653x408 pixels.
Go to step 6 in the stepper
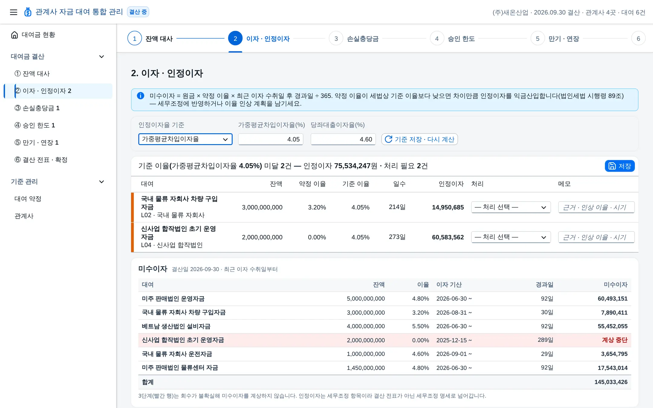638,39
